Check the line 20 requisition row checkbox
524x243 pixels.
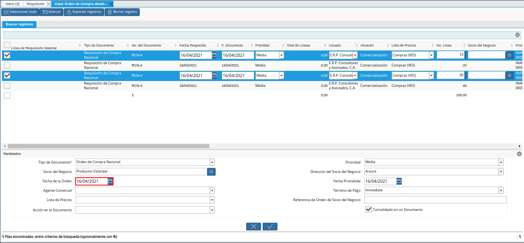coord(7,65)
